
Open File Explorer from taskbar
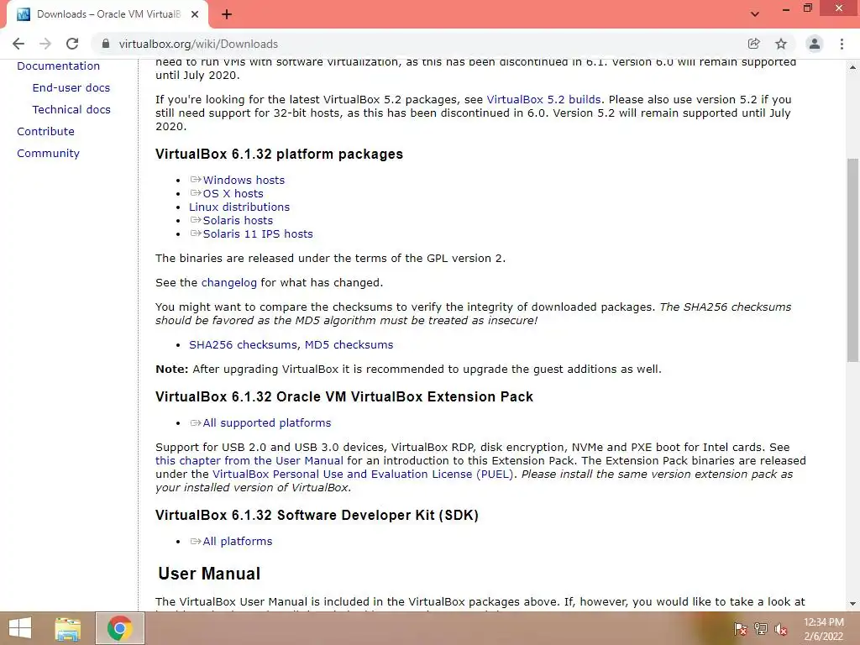[x=68, y=628]
